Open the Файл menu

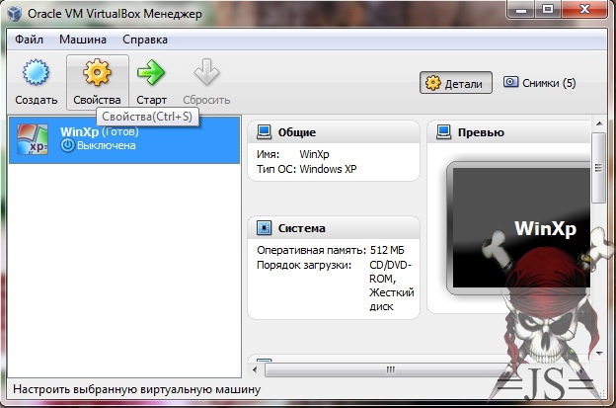(x=29, y=40)
